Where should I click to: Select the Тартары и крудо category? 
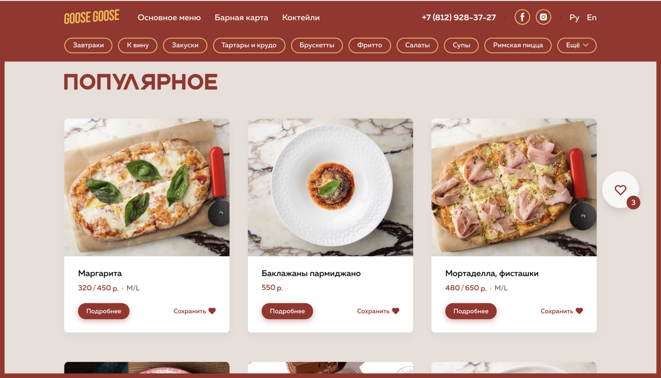click(x=249, y=45)
